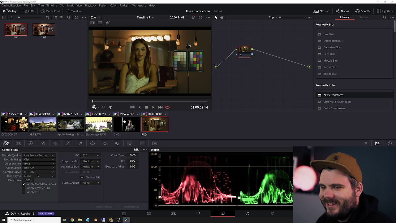This screenshot has width=396, height=223.
Task: Switch to the Fairlight page icon
Action: pos(247,213)
